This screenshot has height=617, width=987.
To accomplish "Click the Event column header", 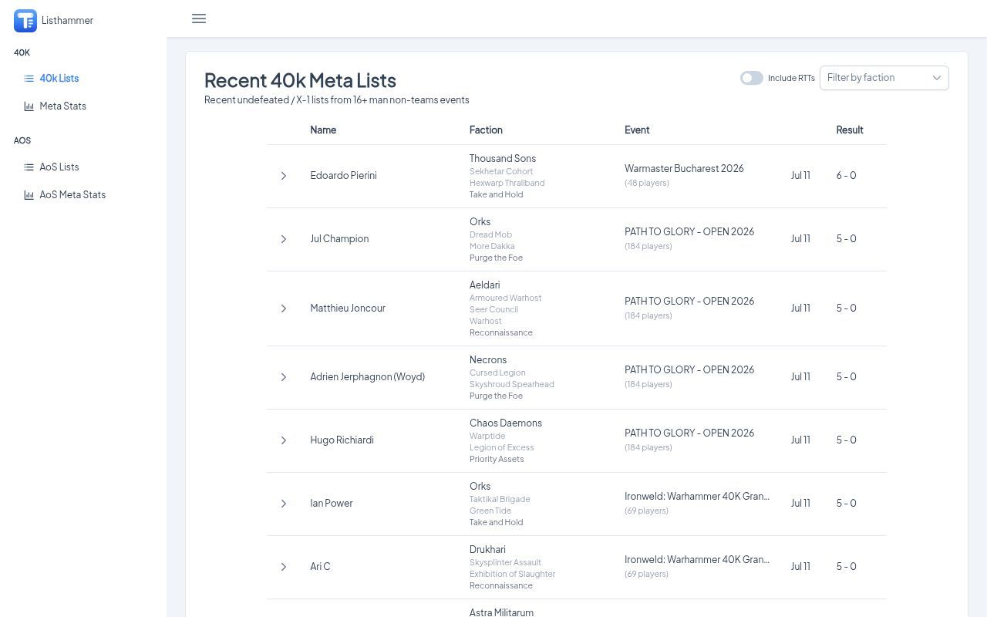I will tap(637, 130).
